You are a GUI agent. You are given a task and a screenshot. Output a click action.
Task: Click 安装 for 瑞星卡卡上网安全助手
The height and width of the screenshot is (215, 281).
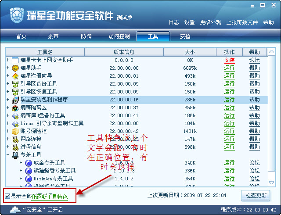[229, 60]
